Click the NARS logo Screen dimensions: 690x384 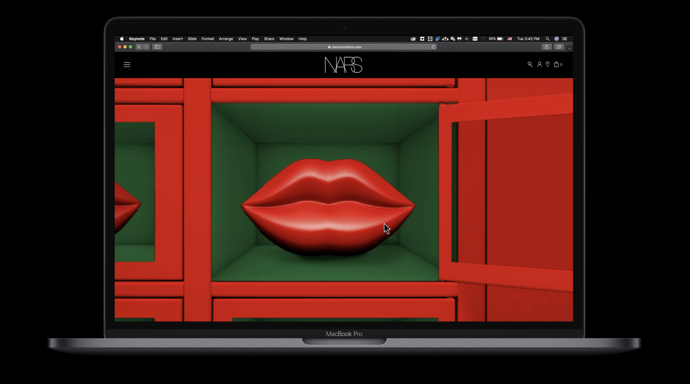344,64
